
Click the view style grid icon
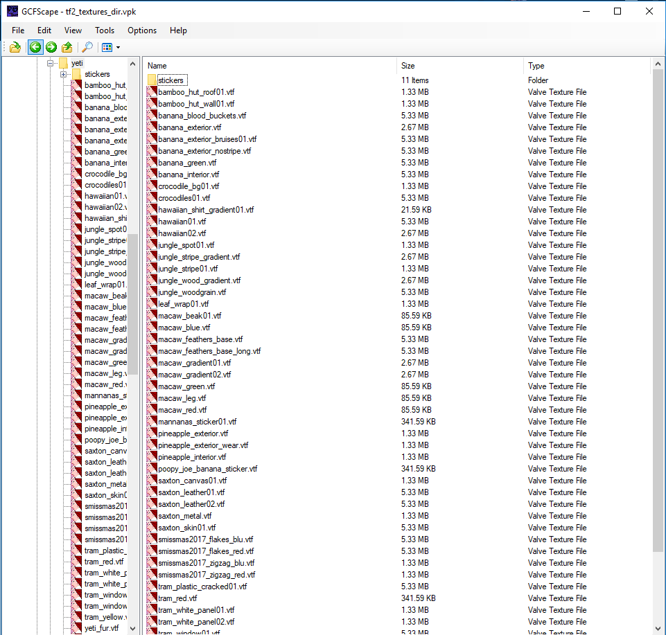point(107,47)
